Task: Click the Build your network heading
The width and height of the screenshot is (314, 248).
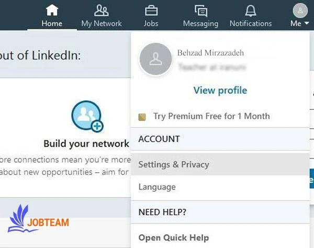Action: (x=86, y=143)
